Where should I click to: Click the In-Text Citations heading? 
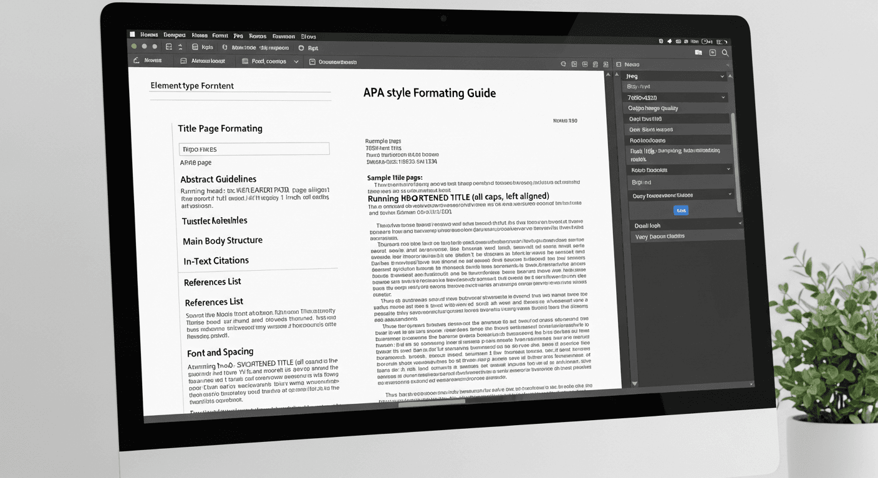click(x=216, y=261)
